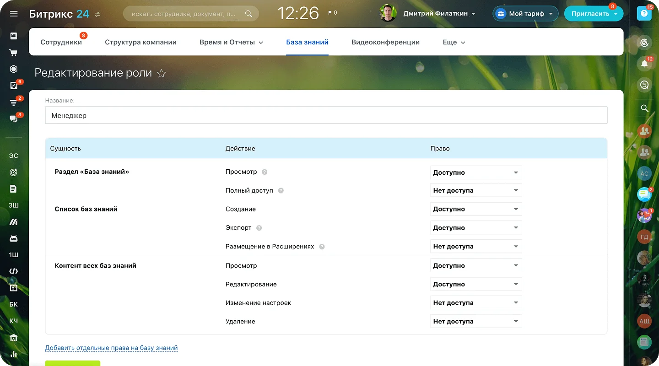Click the magnifier search icon in right panel
Viewport: 659px width, 366px height.
(644, 108)
